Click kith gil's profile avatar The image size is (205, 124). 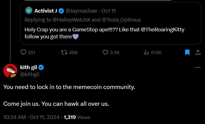click(x=10, y=71)
